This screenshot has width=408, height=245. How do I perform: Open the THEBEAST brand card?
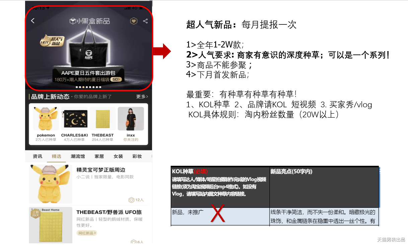102,124
